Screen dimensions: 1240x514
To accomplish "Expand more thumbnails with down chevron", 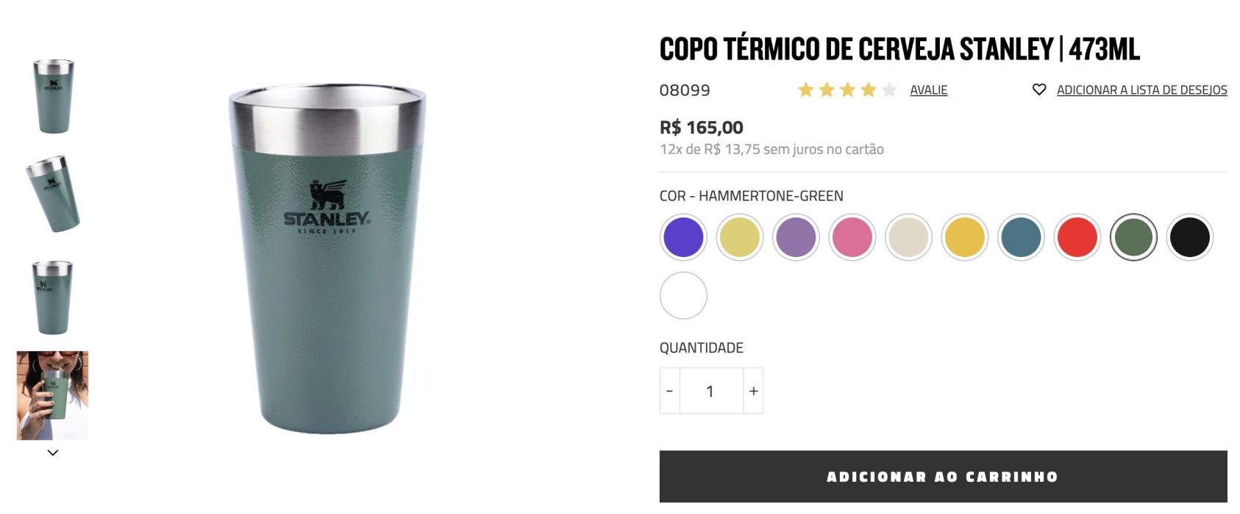I will 52,452.
